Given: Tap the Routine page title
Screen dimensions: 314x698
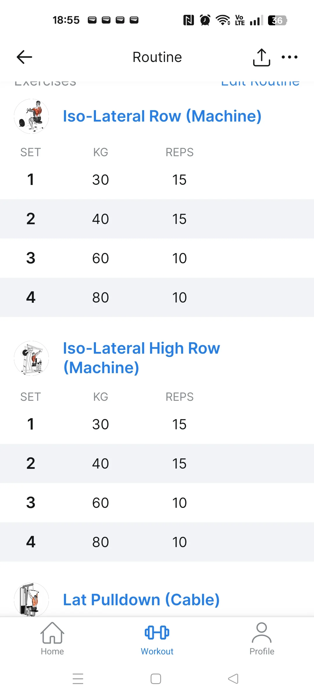Looking at the screenshot, I should [x=157, y=57].
